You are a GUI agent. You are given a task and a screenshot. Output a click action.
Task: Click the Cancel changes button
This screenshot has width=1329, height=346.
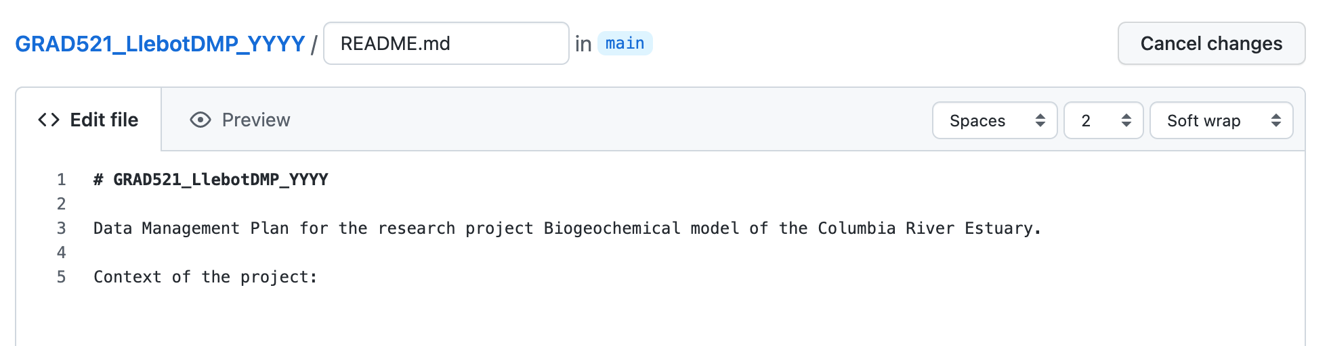[x=1211, y=43]
